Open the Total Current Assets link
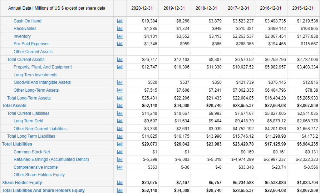 26,60
